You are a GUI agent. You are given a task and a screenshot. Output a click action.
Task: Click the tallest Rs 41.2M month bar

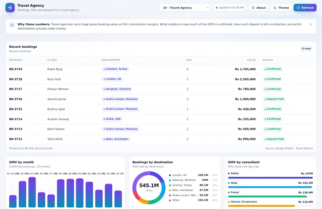click(x=32, y=192)
